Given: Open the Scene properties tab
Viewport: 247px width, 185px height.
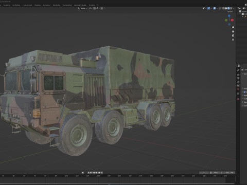Looking at the screenshot, I should [x=238, y=85].
